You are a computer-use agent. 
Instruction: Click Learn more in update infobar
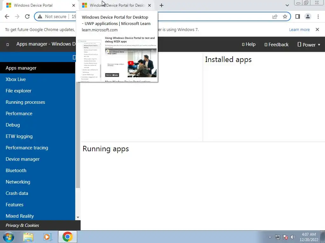click(x=299, y=29)
